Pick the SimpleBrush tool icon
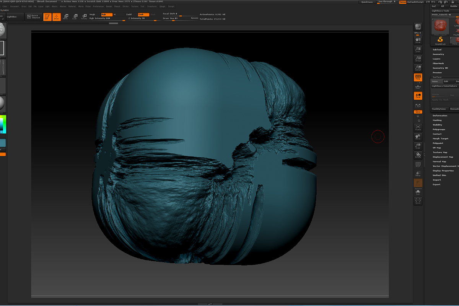This screenshot has width=459, height=306. [440, 41]
